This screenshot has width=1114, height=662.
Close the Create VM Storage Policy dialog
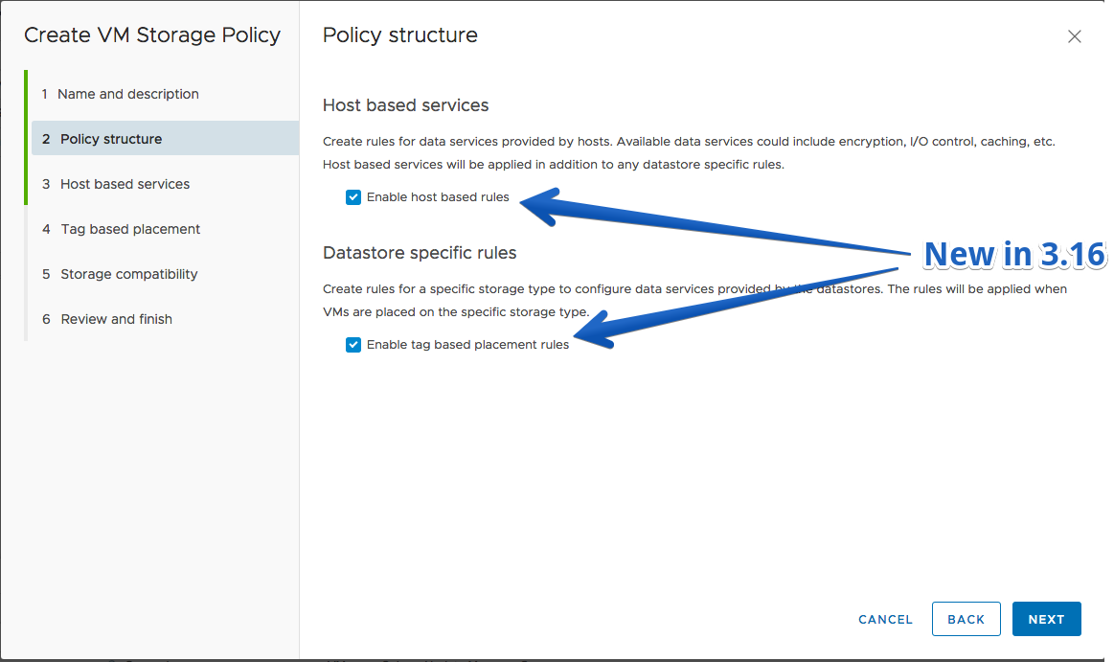pyautogui.click(x=1074, y=36)
